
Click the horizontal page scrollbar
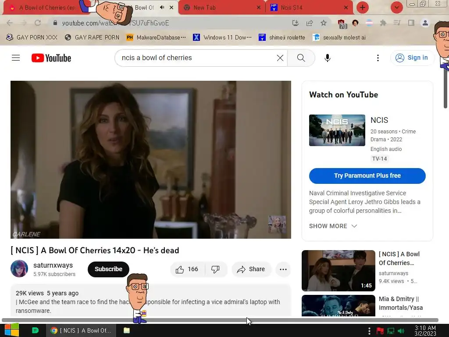[x=220, y=320]
